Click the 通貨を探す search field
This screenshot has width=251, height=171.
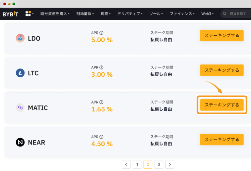point(236,14)
